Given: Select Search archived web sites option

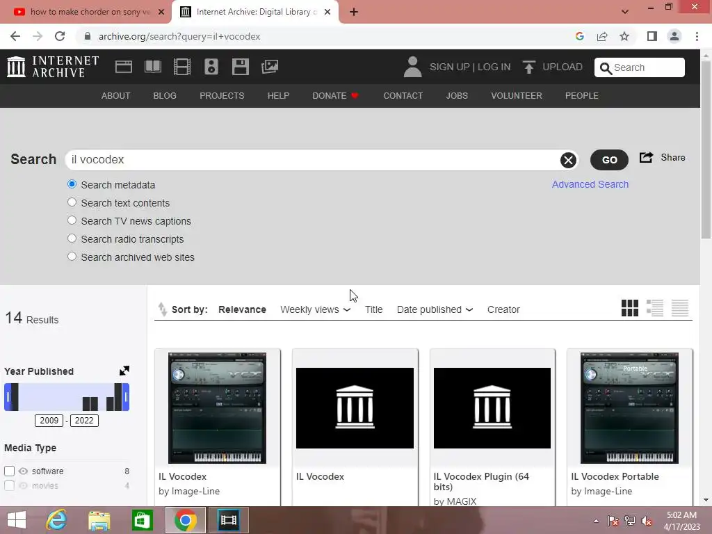Looking at the screenshot, I should pos(72,256).
